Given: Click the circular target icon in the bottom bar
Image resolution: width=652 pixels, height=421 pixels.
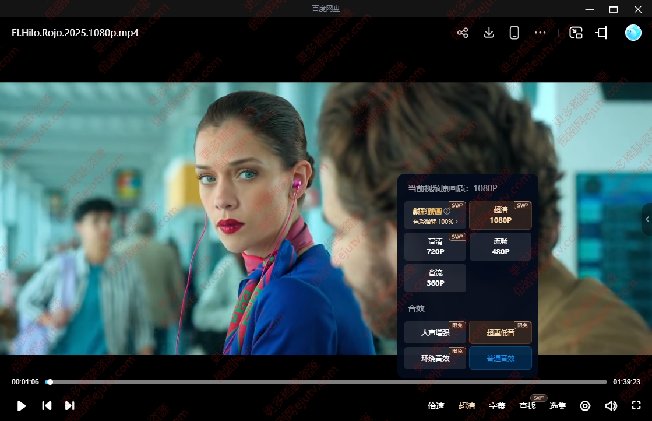Looking at the screenshot, I should click(585, 406).
